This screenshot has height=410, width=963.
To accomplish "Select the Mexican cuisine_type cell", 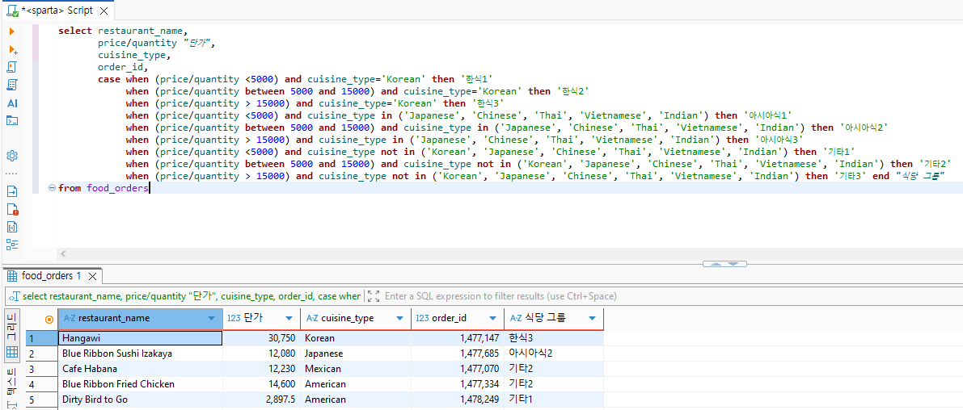I will tap(356, 368).
